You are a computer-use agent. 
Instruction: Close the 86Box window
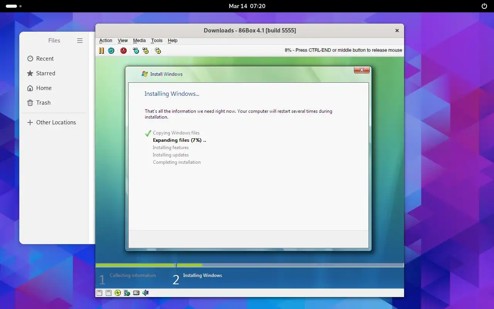397,31
